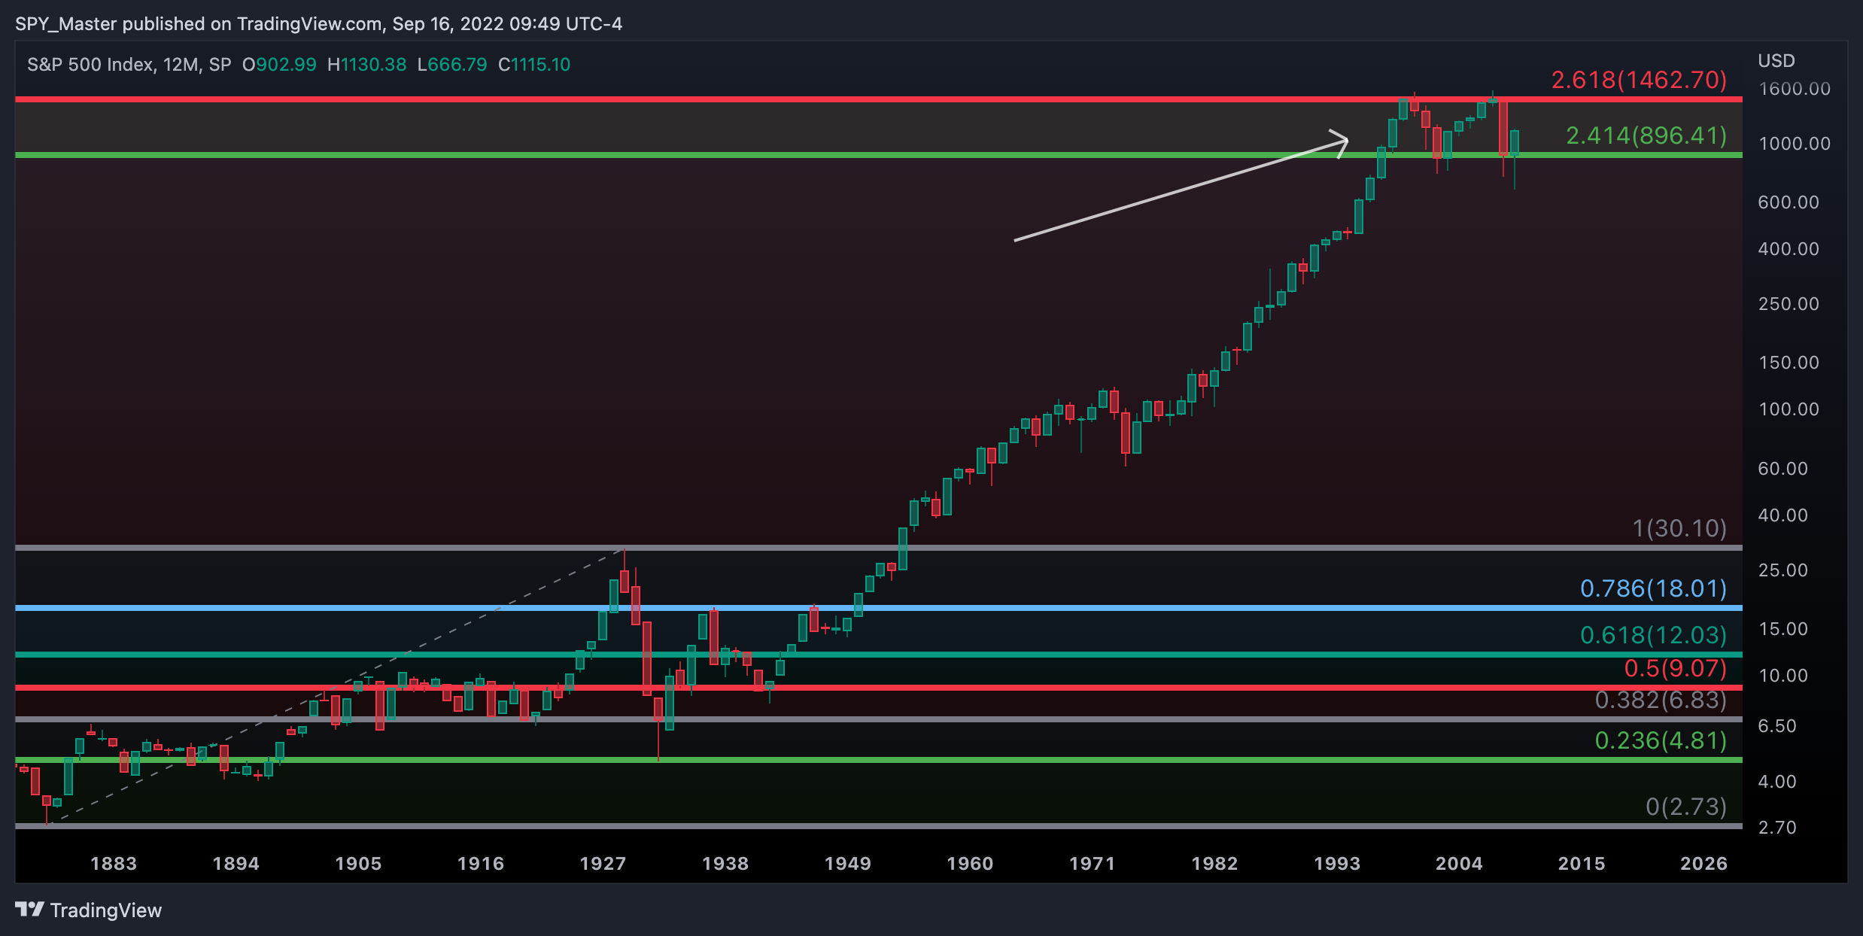Select the 0(2.73) Fibonacci label

pos(1686,807)
